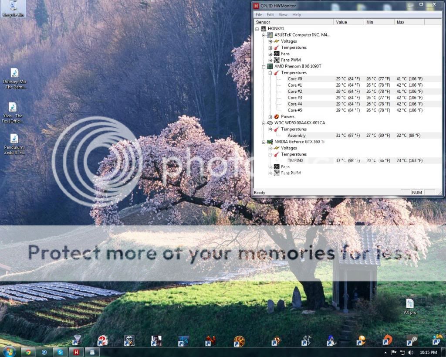The height and width of the screenshot is (357, 446).
Task: Collapse the NVIDIA GeForce GTX 560 Ti node
Action: (x=264, y=142)
